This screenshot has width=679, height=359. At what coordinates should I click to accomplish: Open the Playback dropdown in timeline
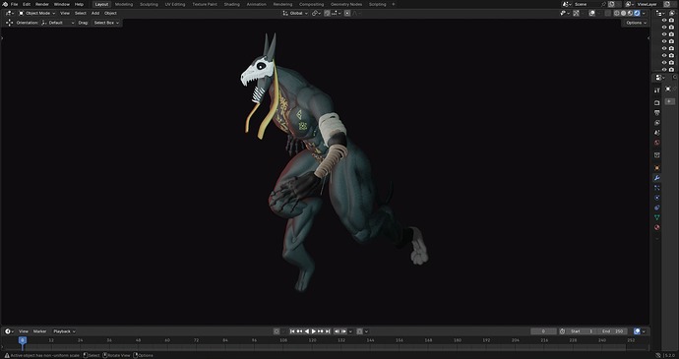pos(64,331)
